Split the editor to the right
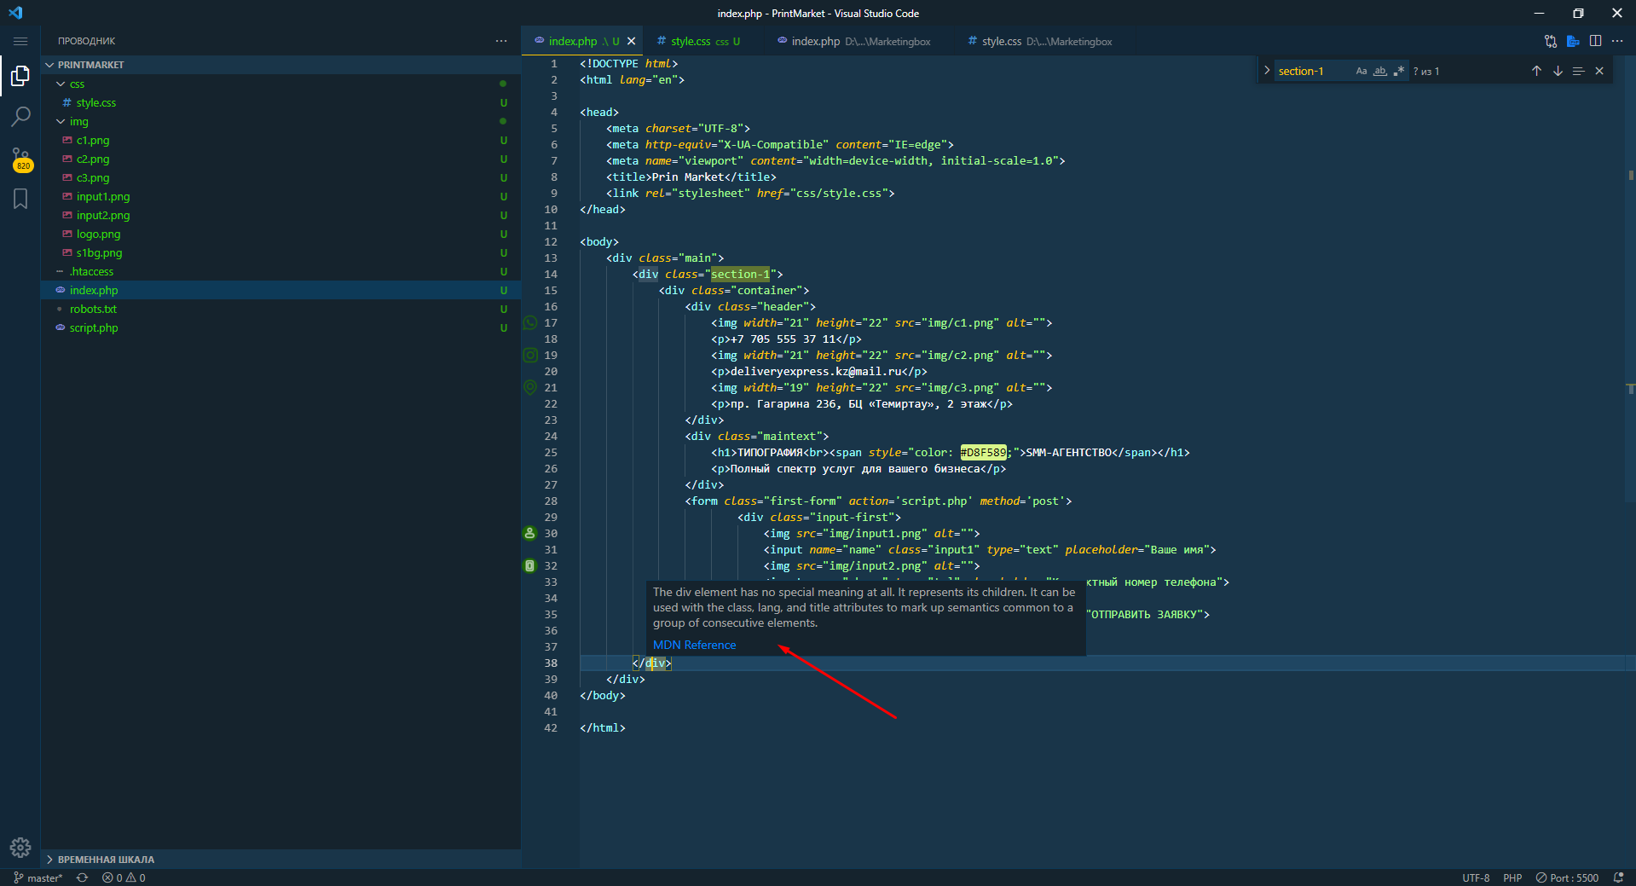 point(1595,41)
